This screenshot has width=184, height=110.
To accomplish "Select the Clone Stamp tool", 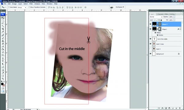I will [3, 41].
